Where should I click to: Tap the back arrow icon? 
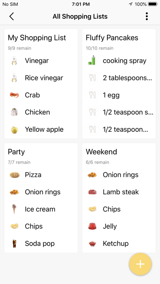pyautogui.click(x=11, y=16)
